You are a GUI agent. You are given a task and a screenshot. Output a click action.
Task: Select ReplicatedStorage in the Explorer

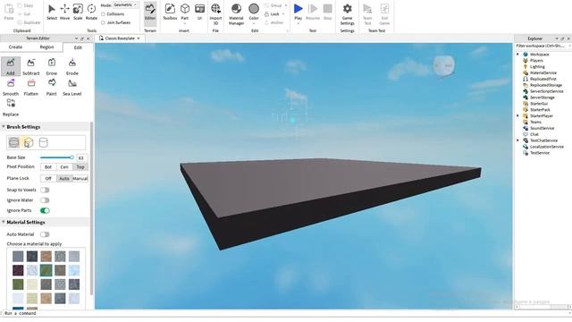coord(546,85)
